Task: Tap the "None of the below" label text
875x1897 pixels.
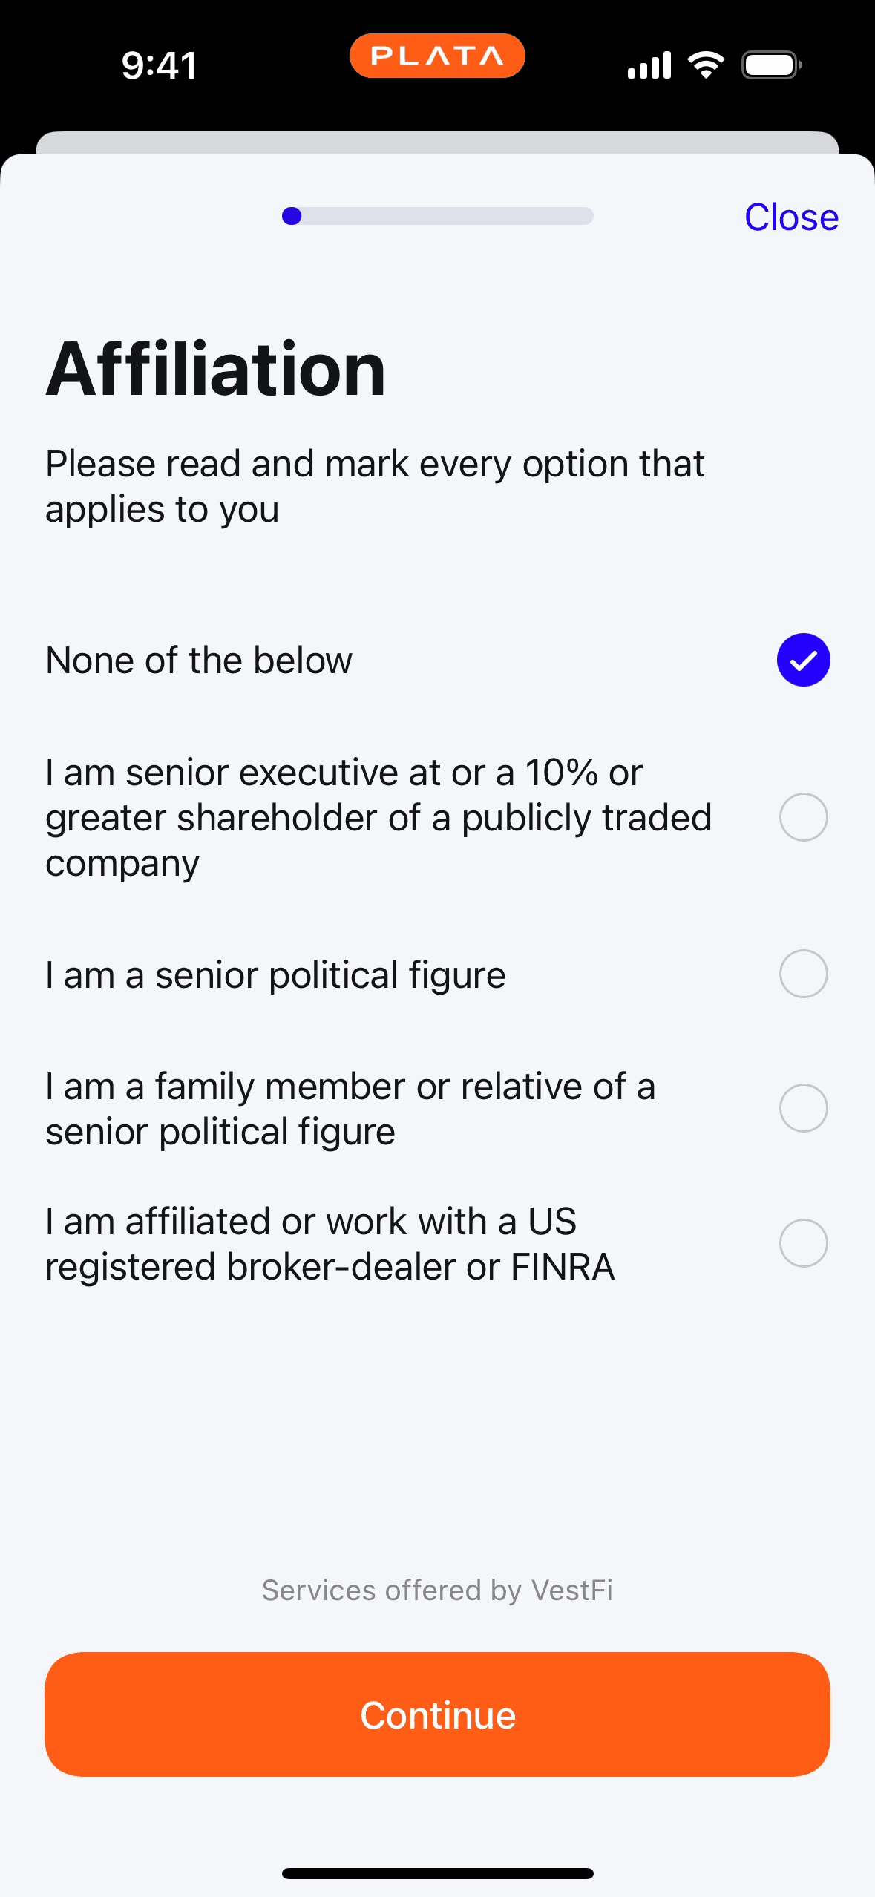Action: (199, 660)
